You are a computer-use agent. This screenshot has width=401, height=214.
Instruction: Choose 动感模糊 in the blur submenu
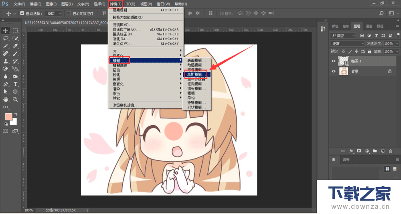coord(196,65)
